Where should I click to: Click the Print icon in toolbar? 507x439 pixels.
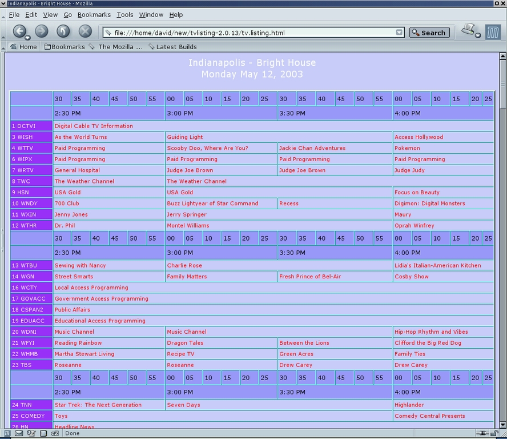(469, 30)
